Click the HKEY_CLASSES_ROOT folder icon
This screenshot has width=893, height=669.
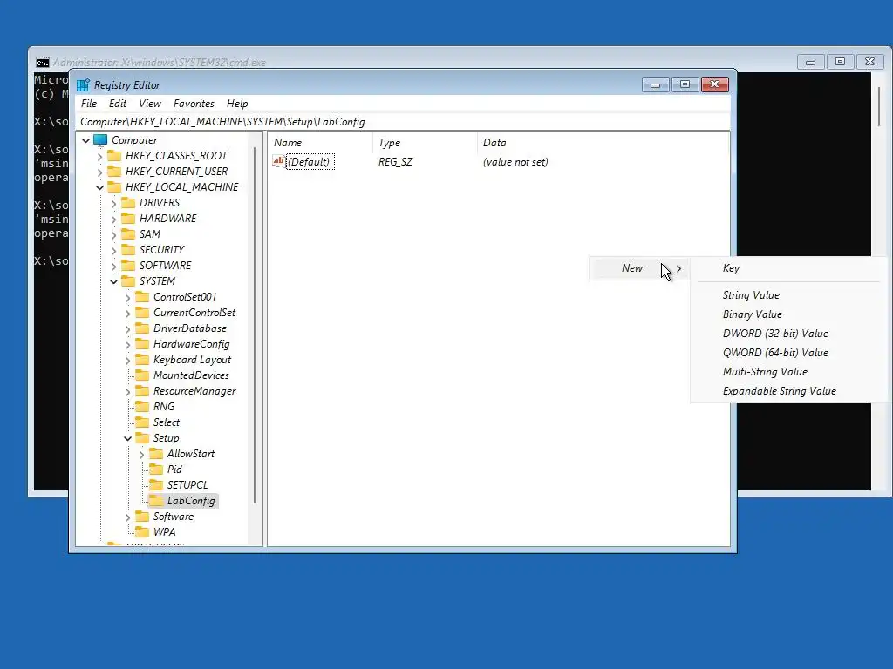(x=114, y=155)
